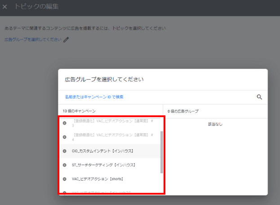This screenshot has width=280, height=205.
Task: Select VAC_ビデオアクション【shorts】 campaign
Action: (x=98, y=179)
